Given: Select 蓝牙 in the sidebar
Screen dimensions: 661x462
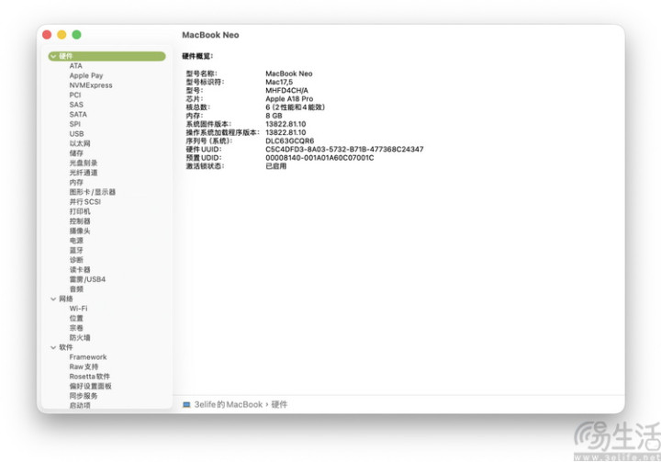Looking at the screenshot, I should 76,250.
